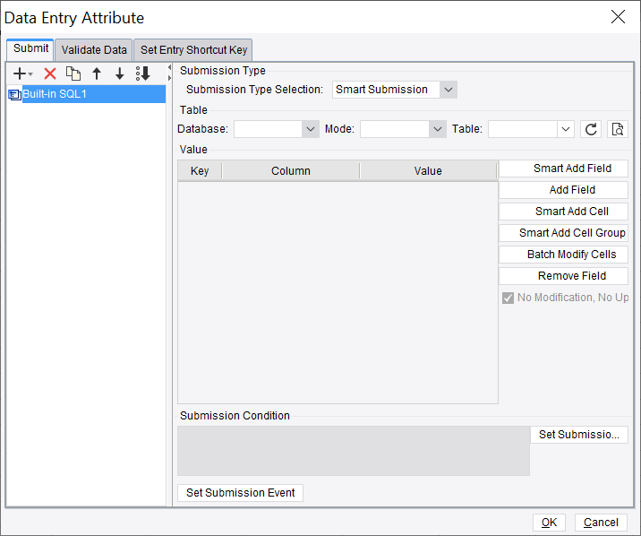This screenshot has width=641, height=536.
Task: Close the Data Entry Attribute dialog
Action: pyautogui.click(x=618, y=17)
